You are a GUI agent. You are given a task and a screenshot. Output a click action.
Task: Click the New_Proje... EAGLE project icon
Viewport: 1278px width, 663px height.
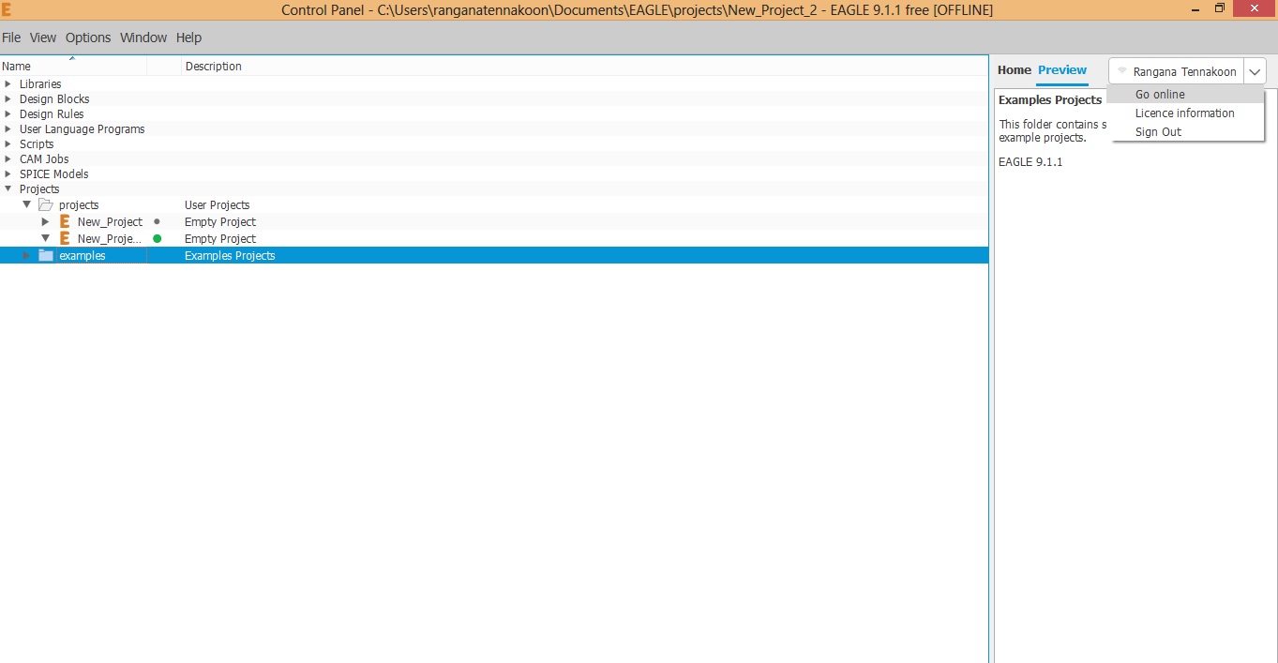point(65,239)
